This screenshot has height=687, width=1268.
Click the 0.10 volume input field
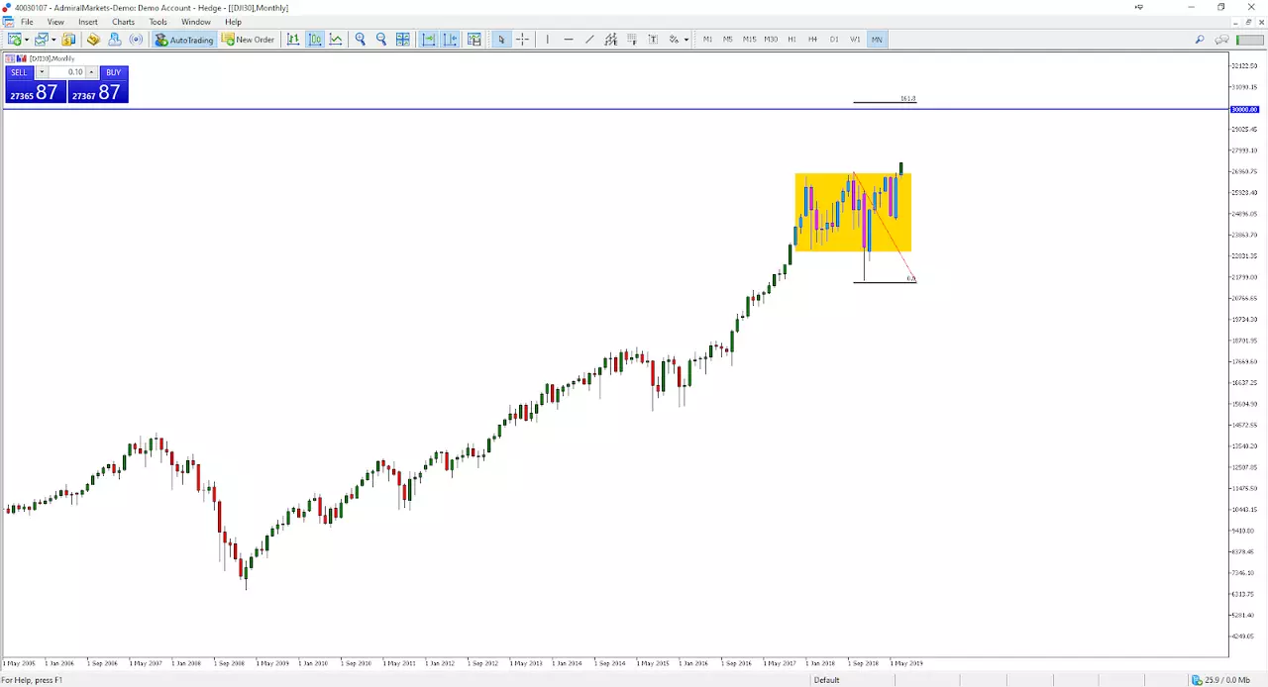(66, 72)
